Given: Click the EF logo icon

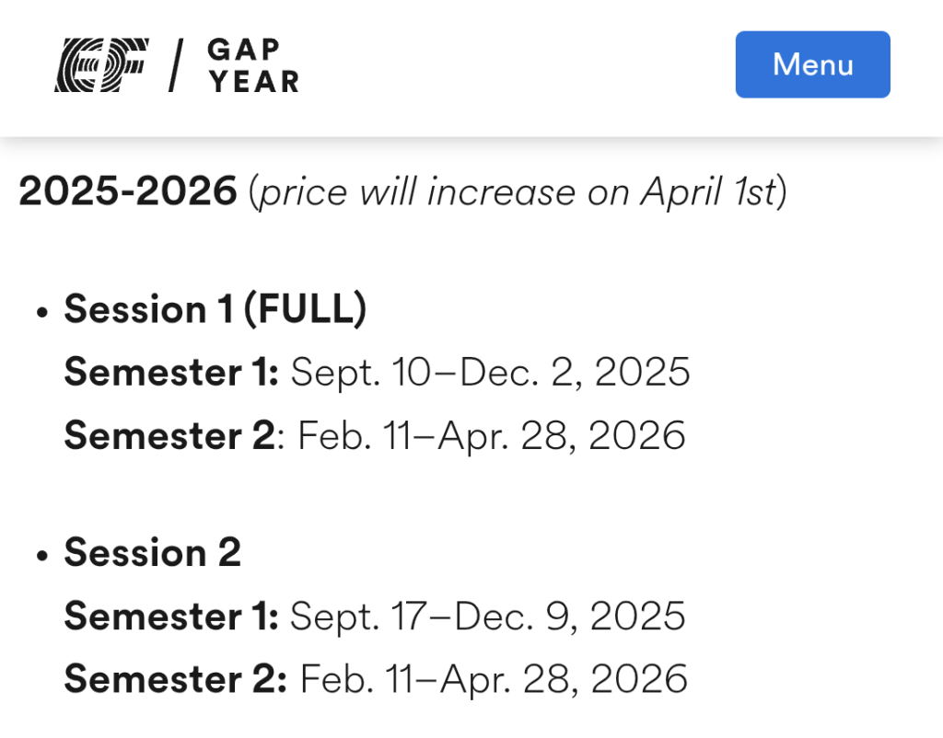Looking at the screenshot, I should tap(101, 65).
